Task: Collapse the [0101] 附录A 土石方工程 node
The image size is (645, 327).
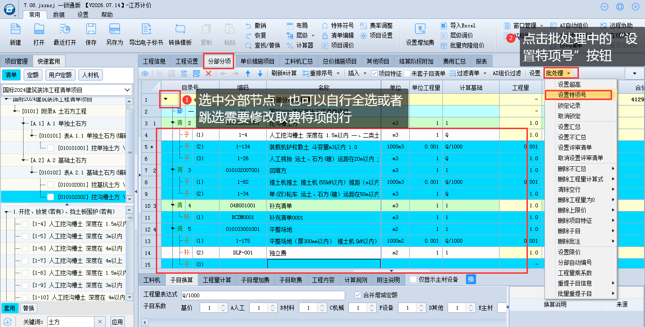Action: (x=16, y=111)
